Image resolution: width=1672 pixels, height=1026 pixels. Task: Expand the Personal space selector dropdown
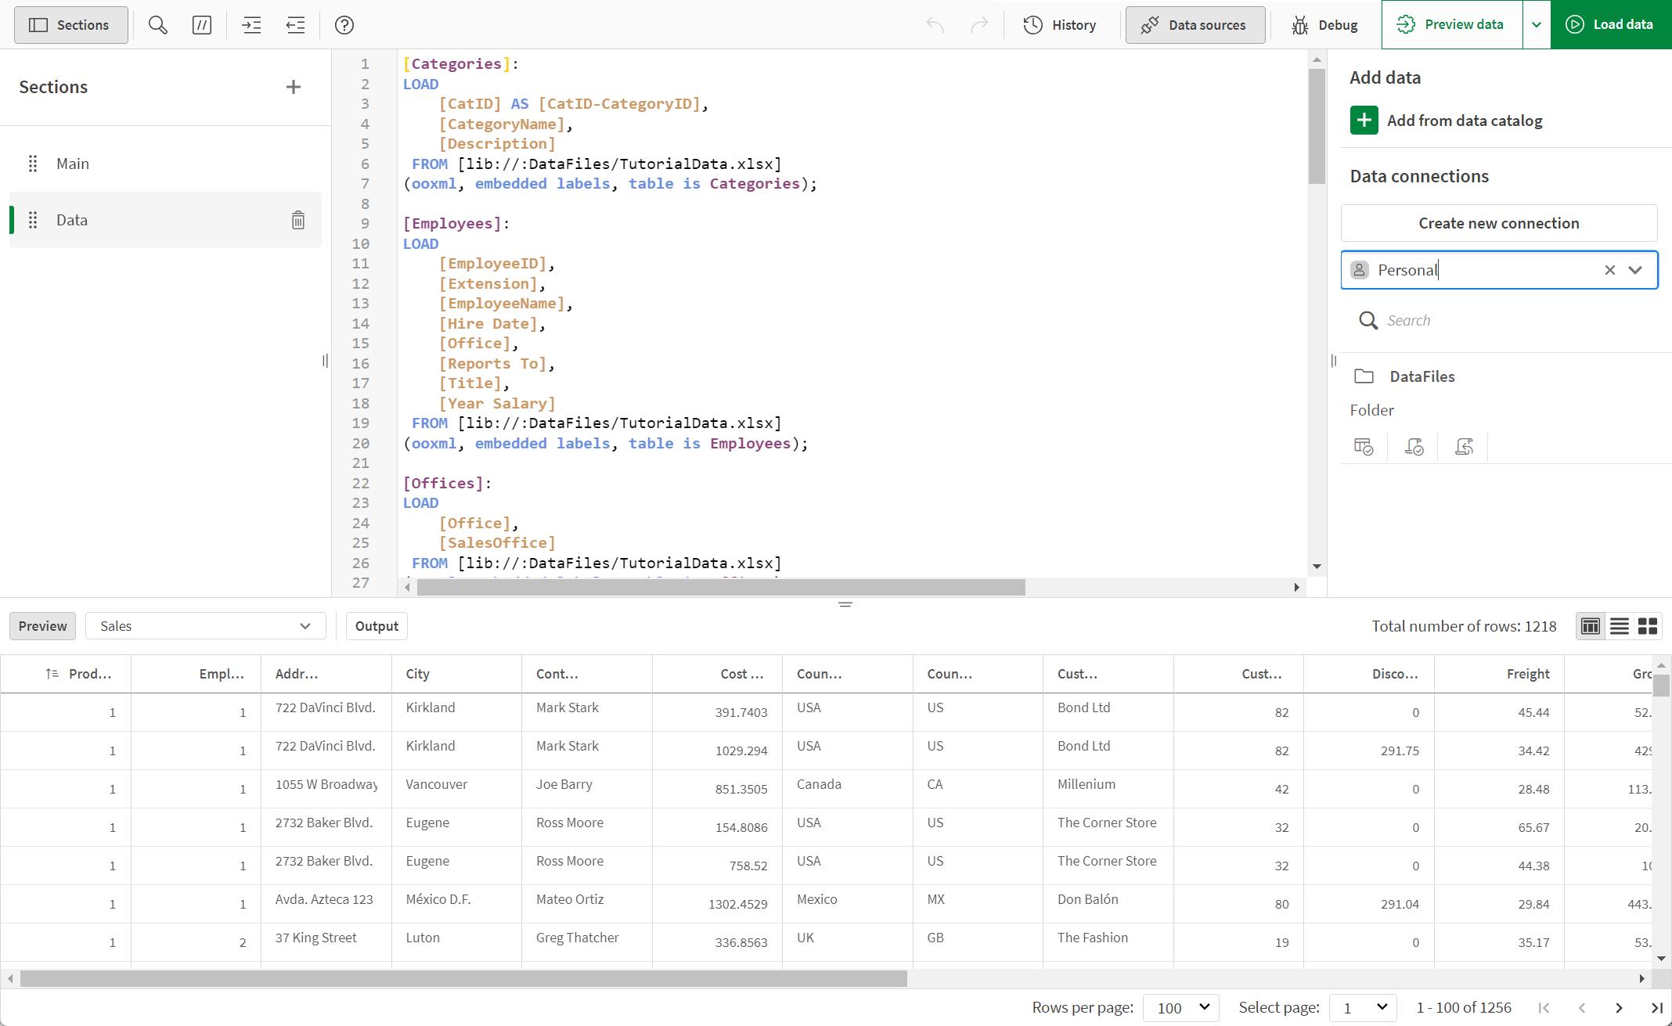click(x=1638, y=268)
